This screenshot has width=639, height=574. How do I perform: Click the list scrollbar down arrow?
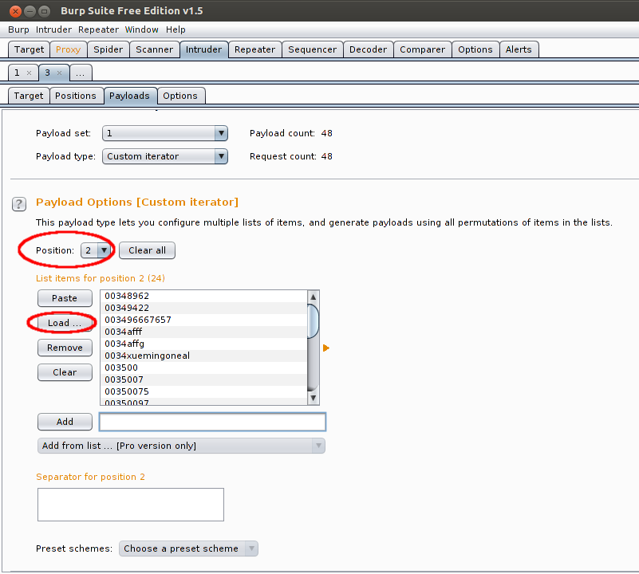tap(313, 398)
